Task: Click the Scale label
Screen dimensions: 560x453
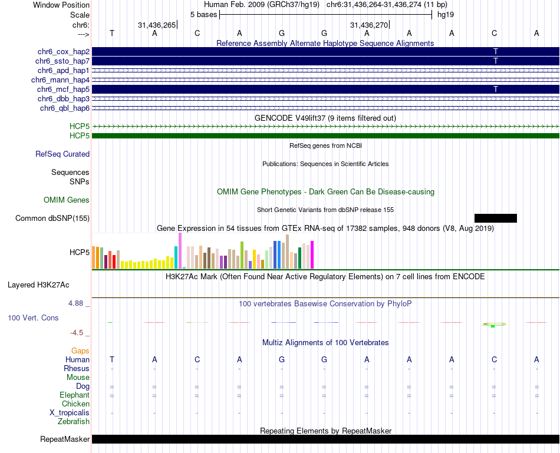Action: click(x=80, y=15)
